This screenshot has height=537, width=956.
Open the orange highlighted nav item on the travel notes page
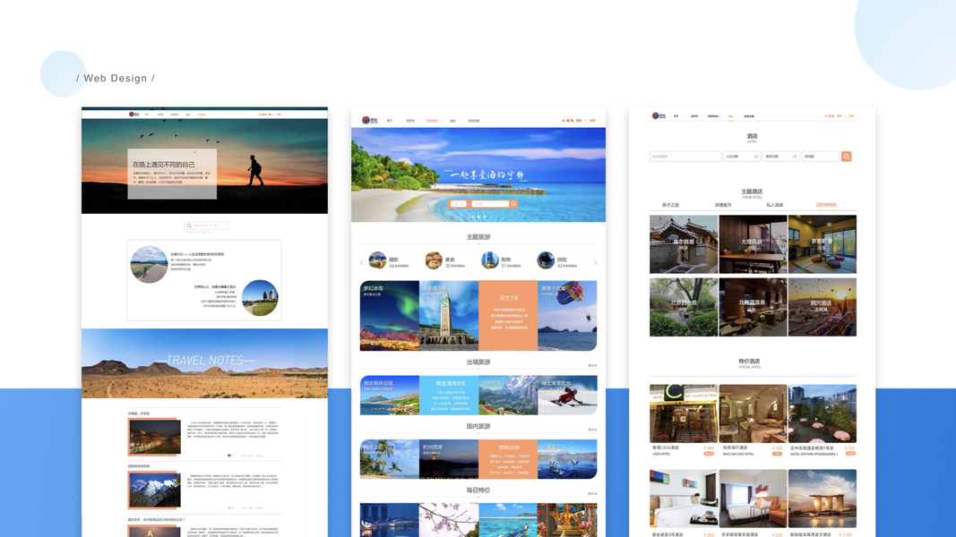202,115
